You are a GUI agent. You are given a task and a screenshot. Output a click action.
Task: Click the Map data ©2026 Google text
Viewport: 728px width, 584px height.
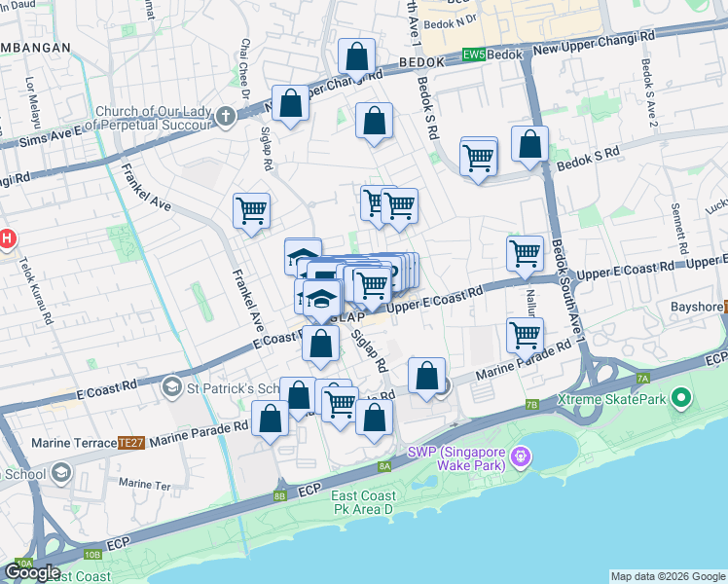pos(668,577)
